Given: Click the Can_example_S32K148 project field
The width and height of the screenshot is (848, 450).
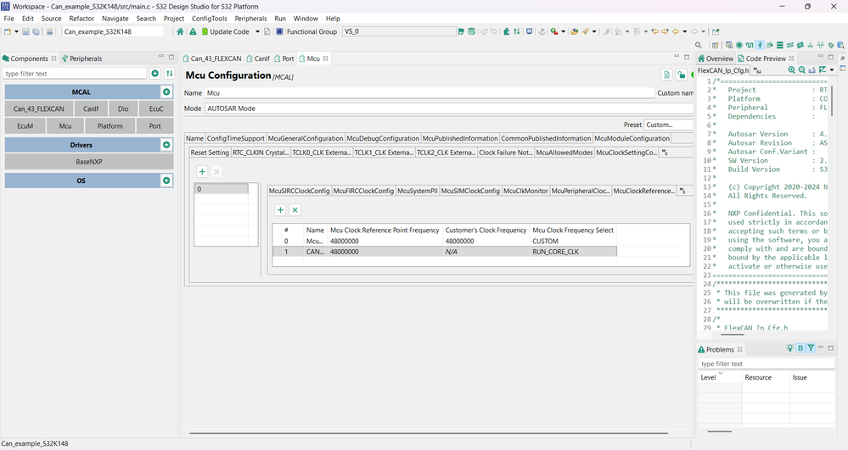Looking at the screenshot, I should pyautogui.click(x=113, y=32).
